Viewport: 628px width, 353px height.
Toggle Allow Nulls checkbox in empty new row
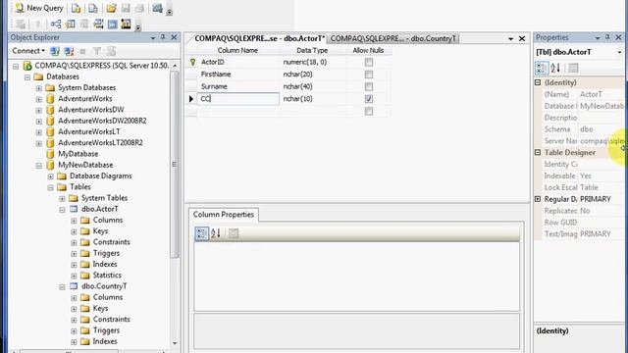[x=369, y=111]
